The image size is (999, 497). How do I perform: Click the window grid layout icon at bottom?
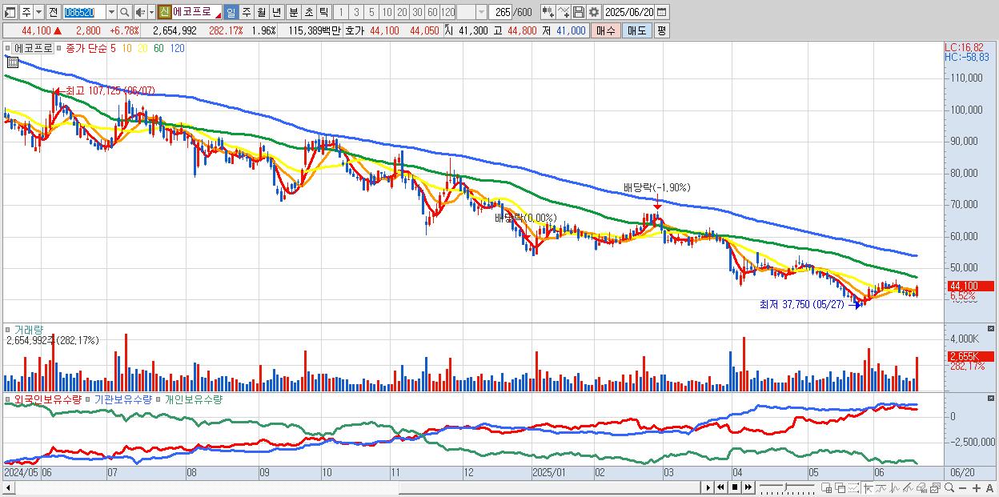(826, 488)
